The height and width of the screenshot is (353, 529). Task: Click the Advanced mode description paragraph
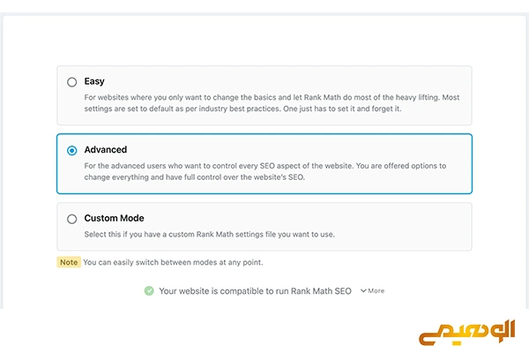point(265,171)
